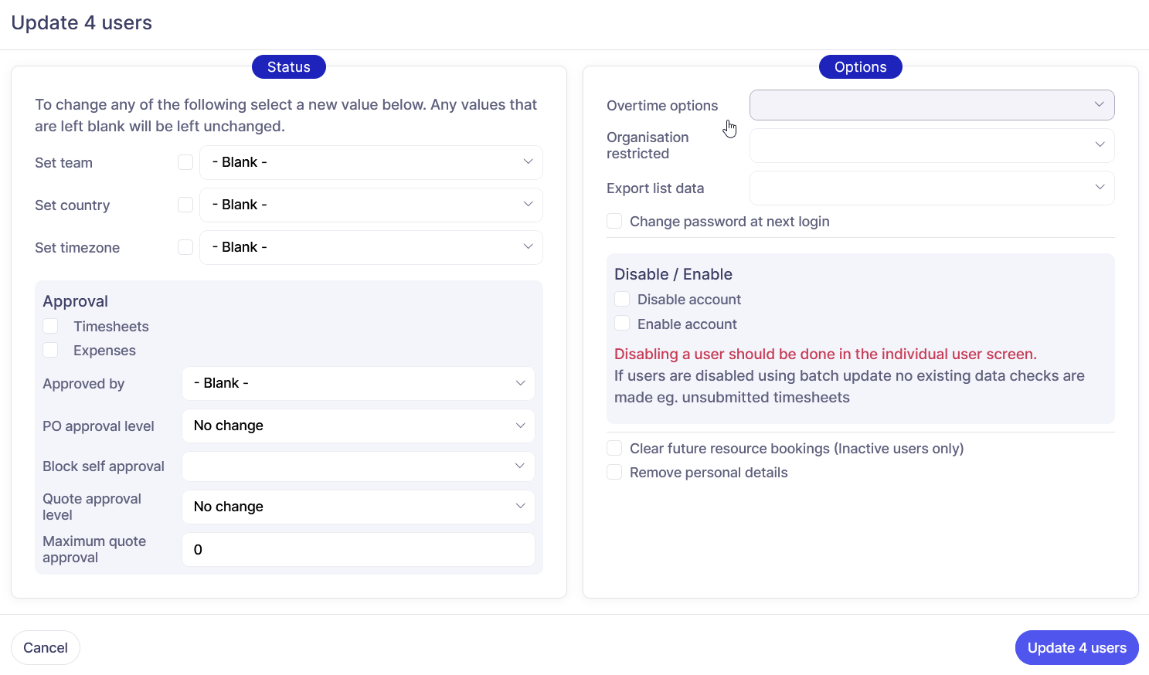Check Remove personal details box
The height and width of the screenshot is (675, 1149).
(x=614, y=472)
